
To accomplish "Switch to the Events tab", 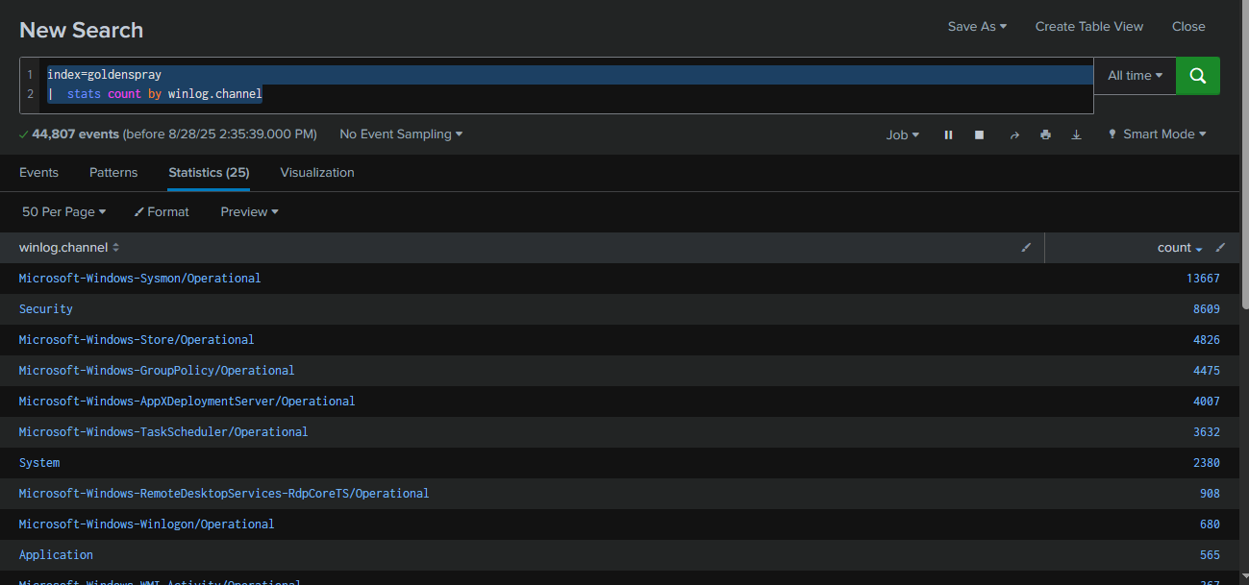I will [x=38, y=173].
